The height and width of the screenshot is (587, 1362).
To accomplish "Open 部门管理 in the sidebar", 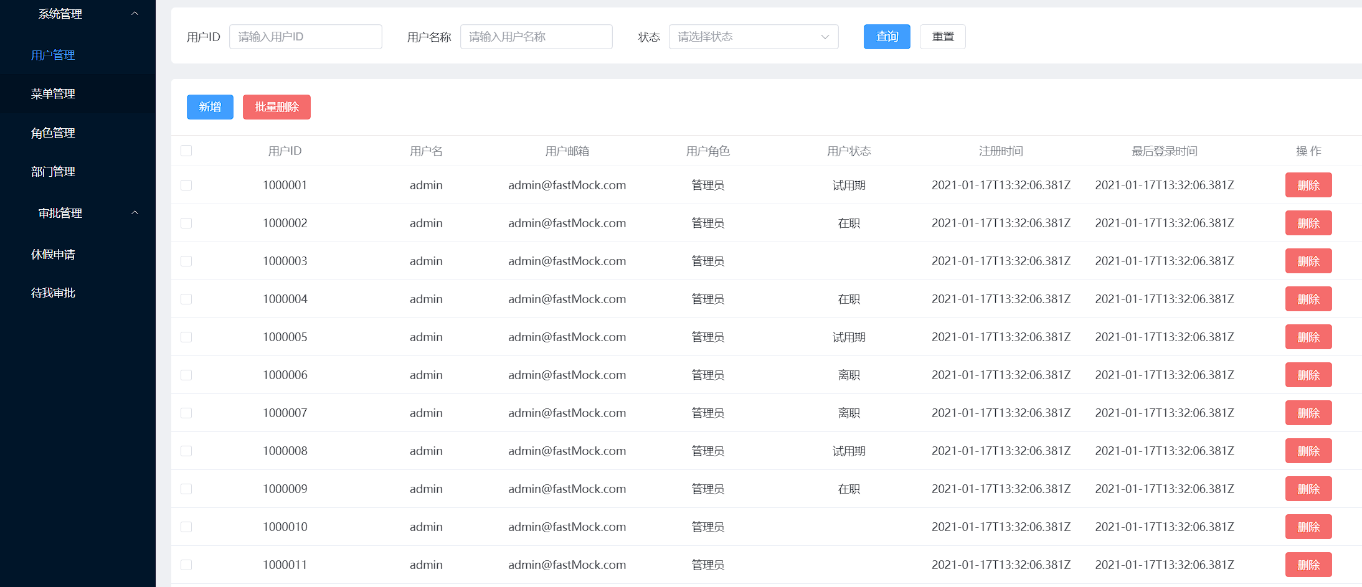I will pyautogui.click(x=53, y=172).
